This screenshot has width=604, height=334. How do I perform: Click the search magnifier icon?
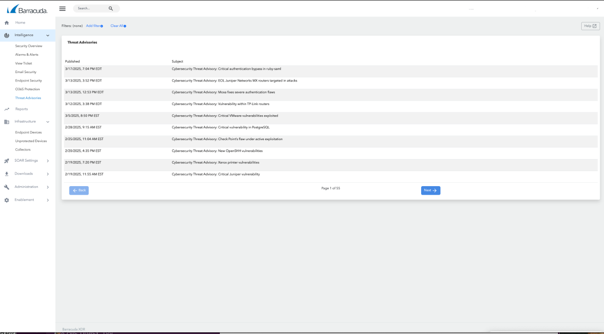tap(111, 9)
